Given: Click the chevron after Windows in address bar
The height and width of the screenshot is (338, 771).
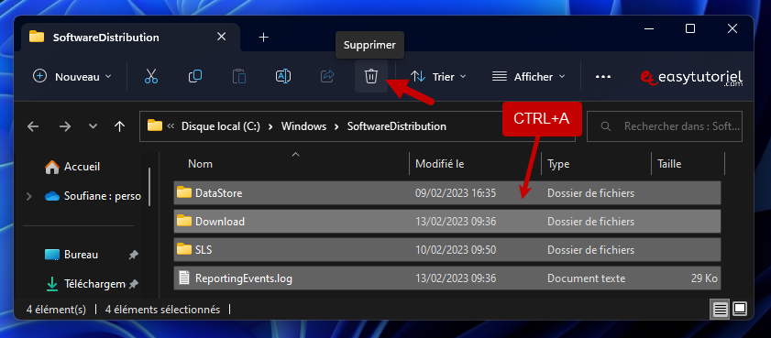Looking at the screenshot, I should coord(336,126).
